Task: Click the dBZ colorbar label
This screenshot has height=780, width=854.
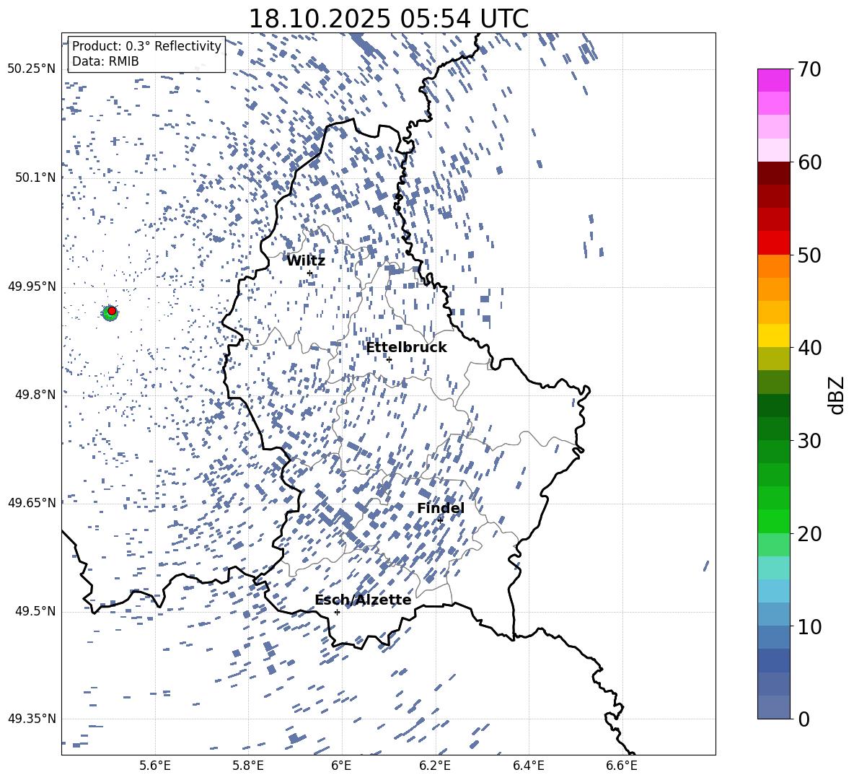Action: tap(837, 395)
